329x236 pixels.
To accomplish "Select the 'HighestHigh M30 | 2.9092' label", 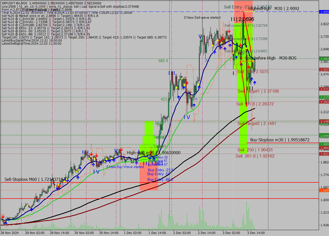I will (274, 8).
